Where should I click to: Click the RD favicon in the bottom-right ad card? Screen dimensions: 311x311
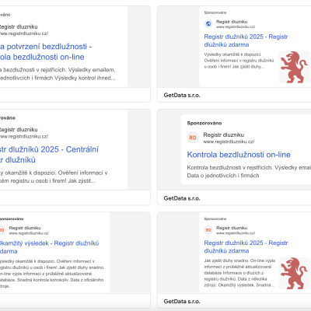[208, 230]
